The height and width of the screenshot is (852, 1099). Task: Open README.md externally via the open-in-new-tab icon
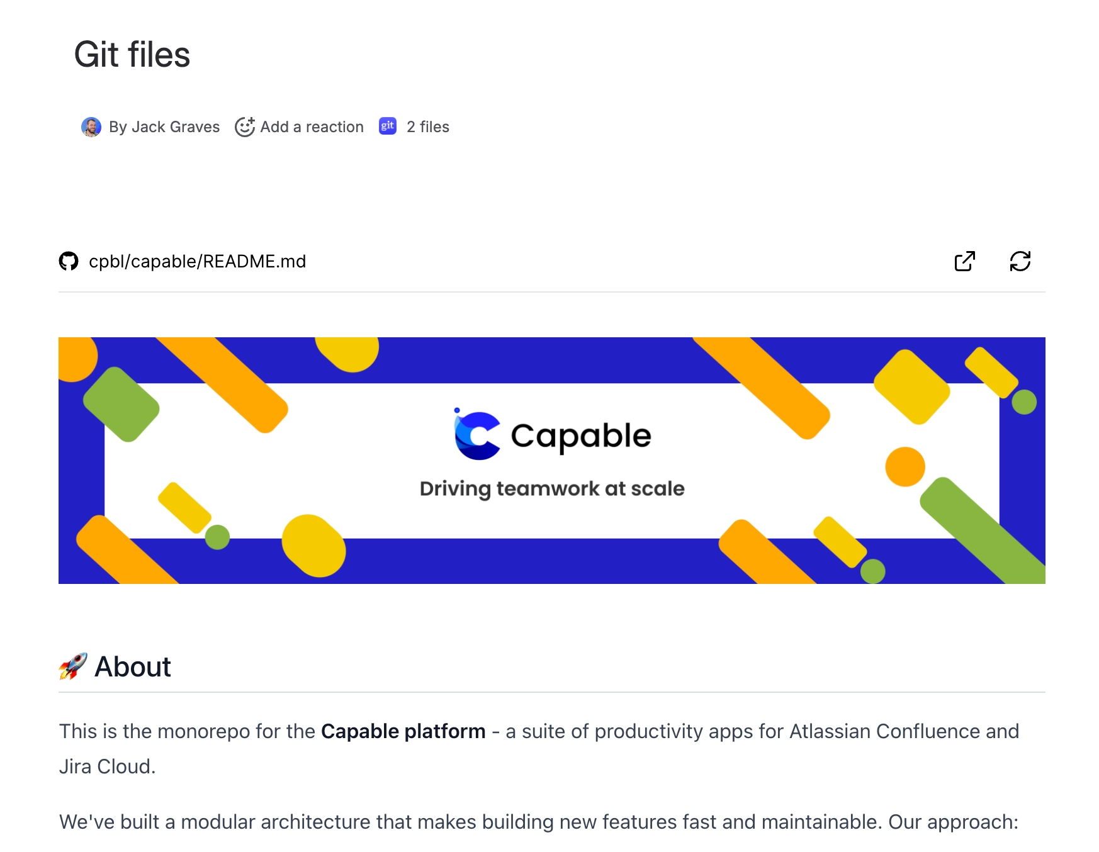(964, 261)
